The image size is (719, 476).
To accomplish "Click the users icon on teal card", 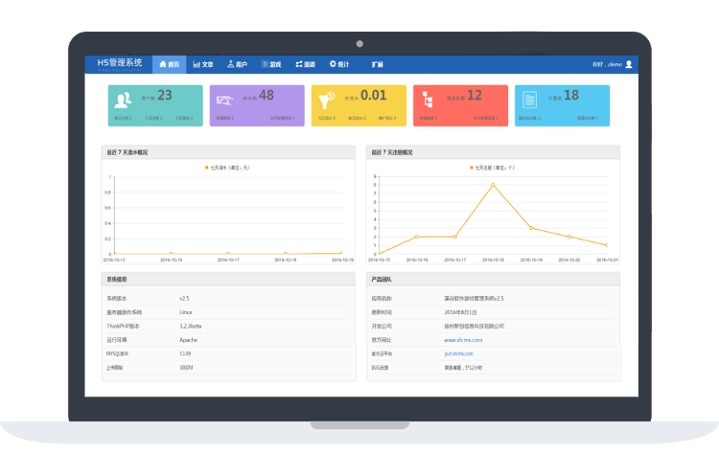I will pyautogui.click(x=124, y=100).
